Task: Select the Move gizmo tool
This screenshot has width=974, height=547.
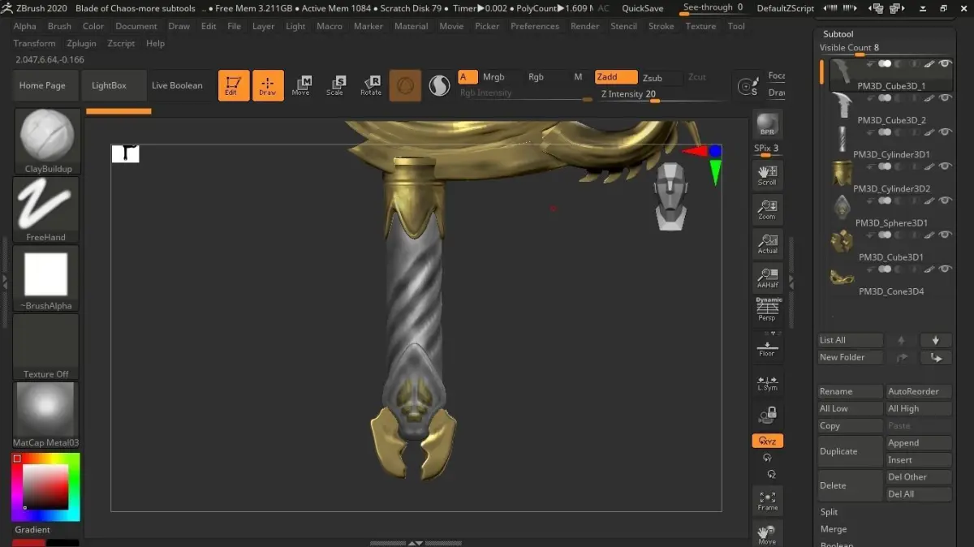Action: [301, 85]
